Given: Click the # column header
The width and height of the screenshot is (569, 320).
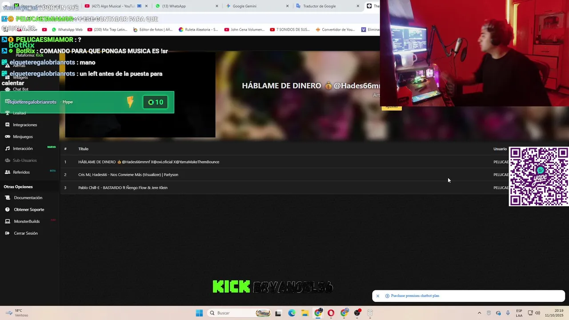Looking at the screenshot, I should tap(65, 149).
